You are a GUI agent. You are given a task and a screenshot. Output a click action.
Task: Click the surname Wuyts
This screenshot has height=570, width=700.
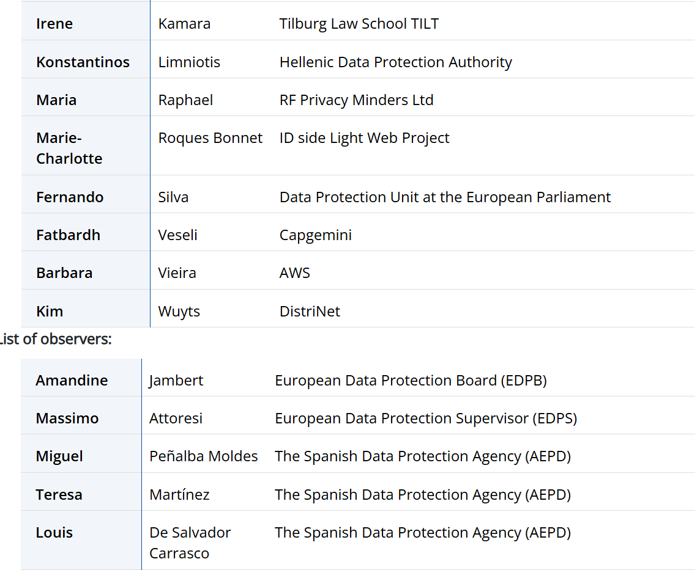pyautogui.click(x=179, y=312)
